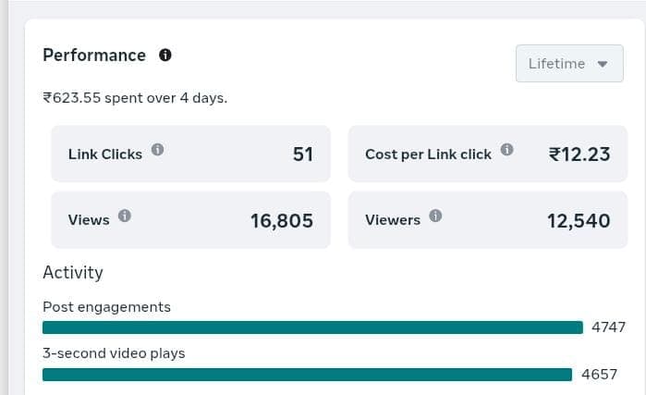Viewport: 646px width, 395px height.
Task: Click the 3-second video plays label
Action: (114, 353)
